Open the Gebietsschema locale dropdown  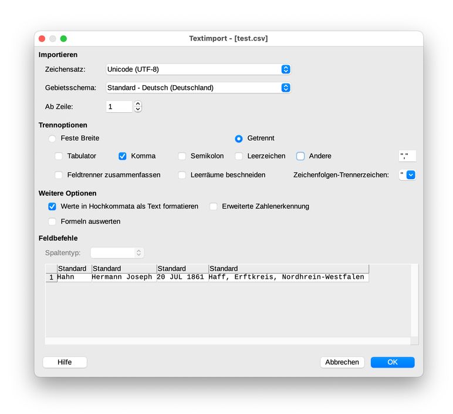click(198, 88)
